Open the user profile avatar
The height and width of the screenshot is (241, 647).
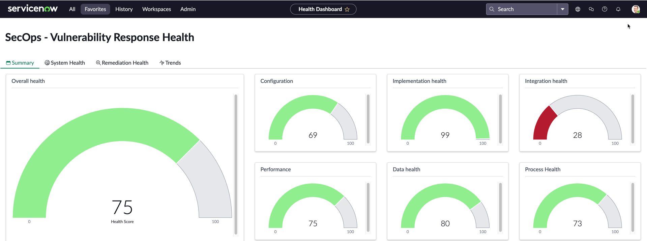click(636, 9)
